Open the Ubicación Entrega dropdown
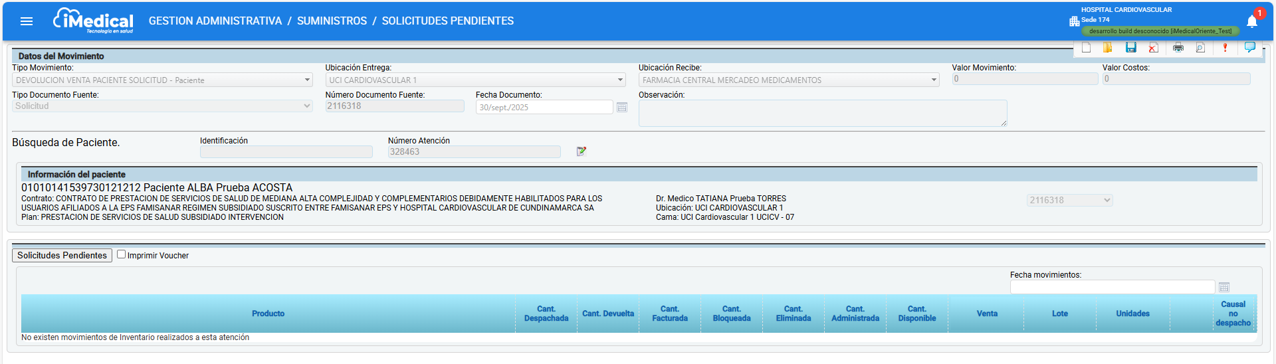 point(475,80)
